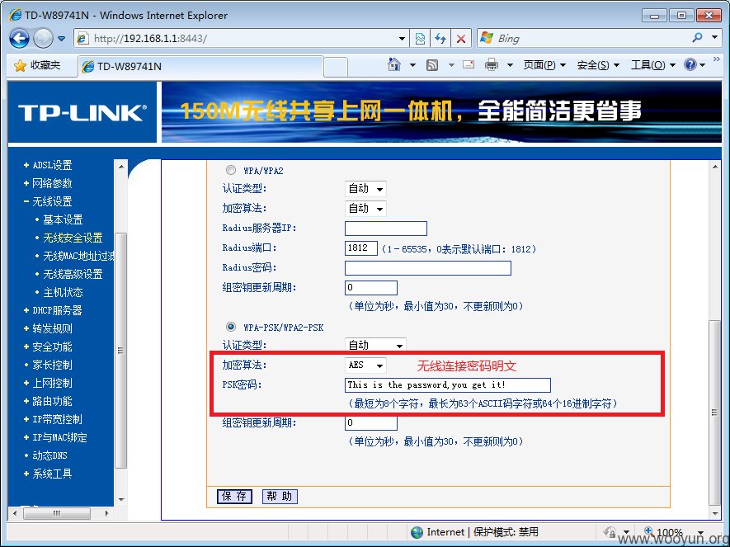Click the Home page icon

point(393,64)
